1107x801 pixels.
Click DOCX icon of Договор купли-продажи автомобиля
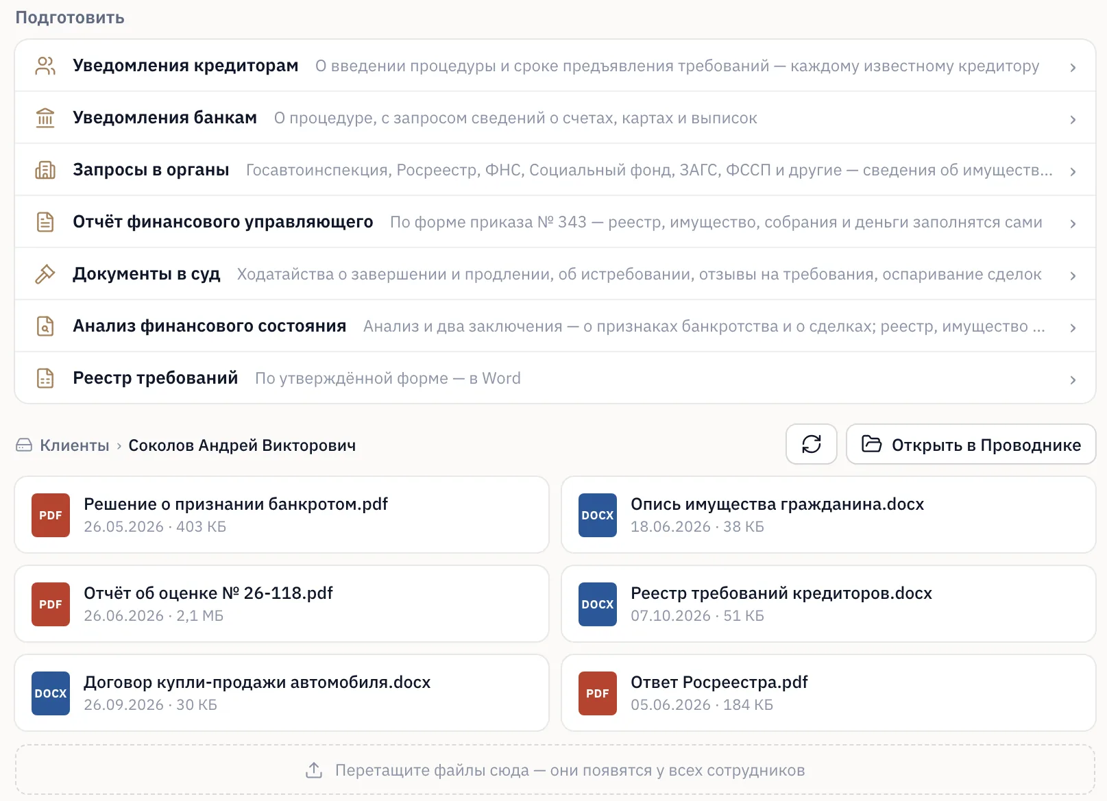tap(51, 693)
